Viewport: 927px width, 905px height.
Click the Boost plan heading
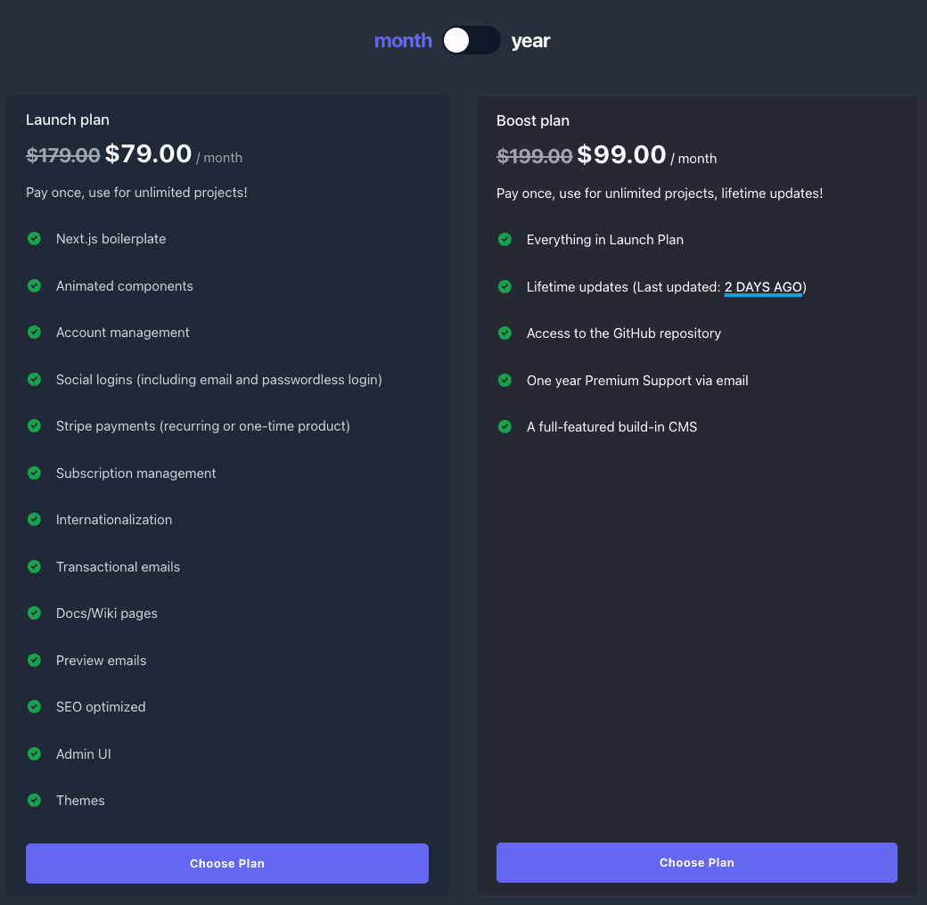(532, 120)
